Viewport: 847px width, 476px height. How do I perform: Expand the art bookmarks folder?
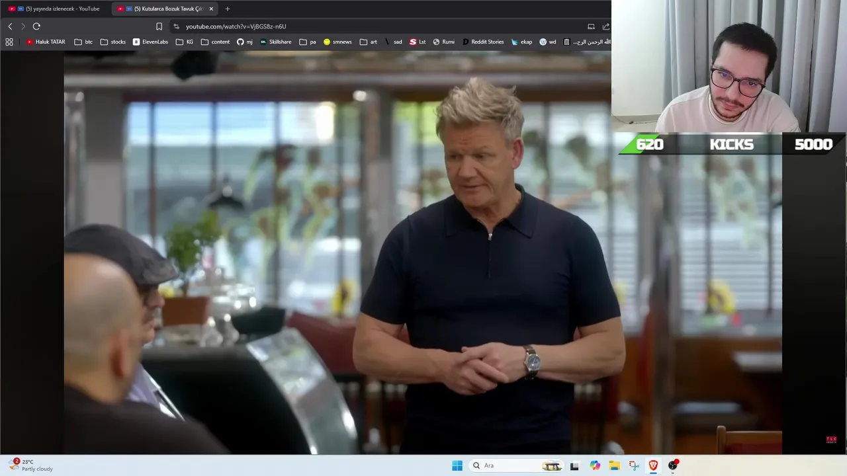click(369, 42)
